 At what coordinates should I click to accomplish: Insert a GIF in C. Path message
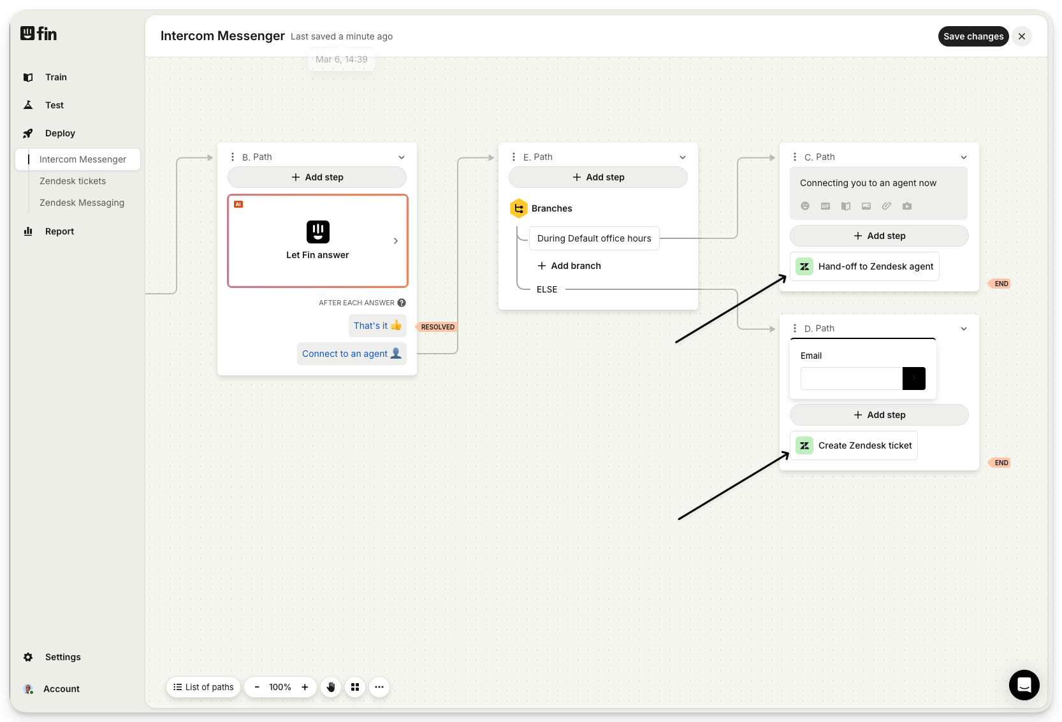point(826,206)
